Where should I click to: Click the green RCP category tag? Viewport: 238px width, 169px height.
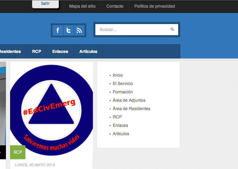pos(18,152)
